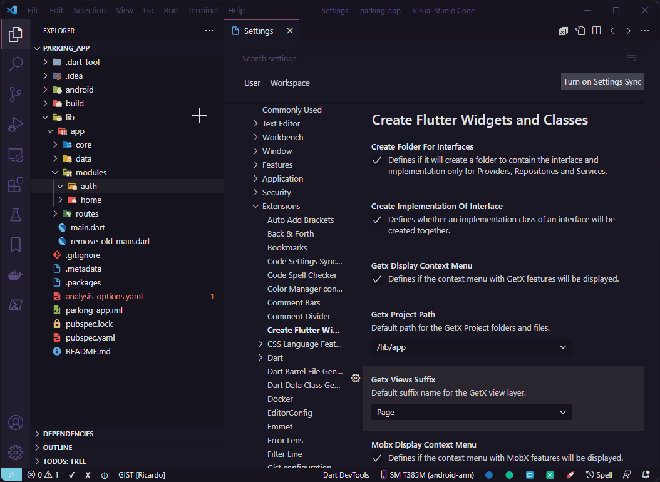Click the blue color dot in status bar
This screenshot has height=482, width=660.
coord(489,475)
